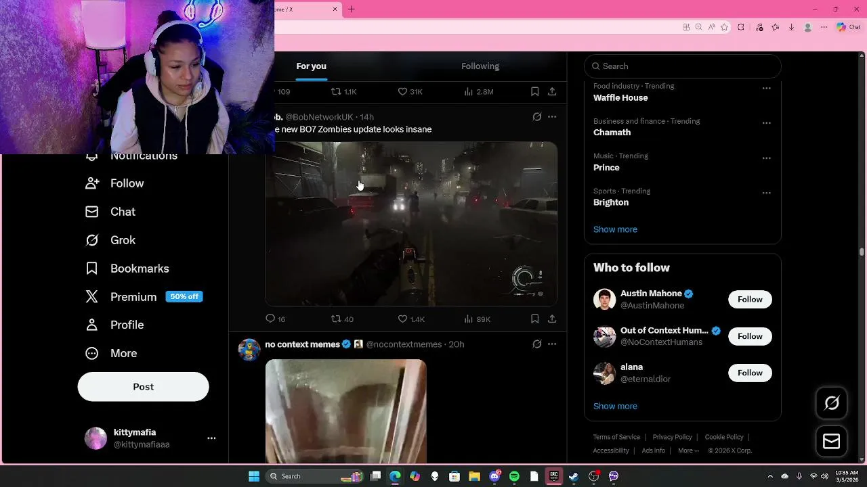Image resolution: width=867 pixels, height=487 pixels.
Task: Share the top post with 31K likes
Action: 552,91
